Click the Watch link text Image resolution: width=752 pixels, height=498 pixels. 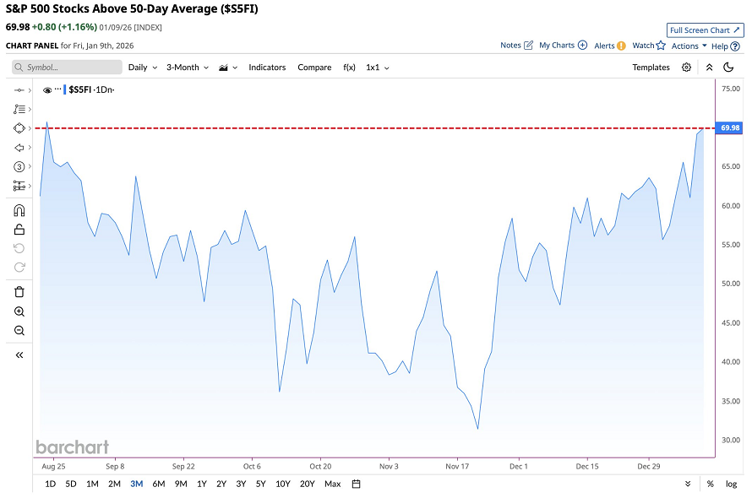pos(643,45)
